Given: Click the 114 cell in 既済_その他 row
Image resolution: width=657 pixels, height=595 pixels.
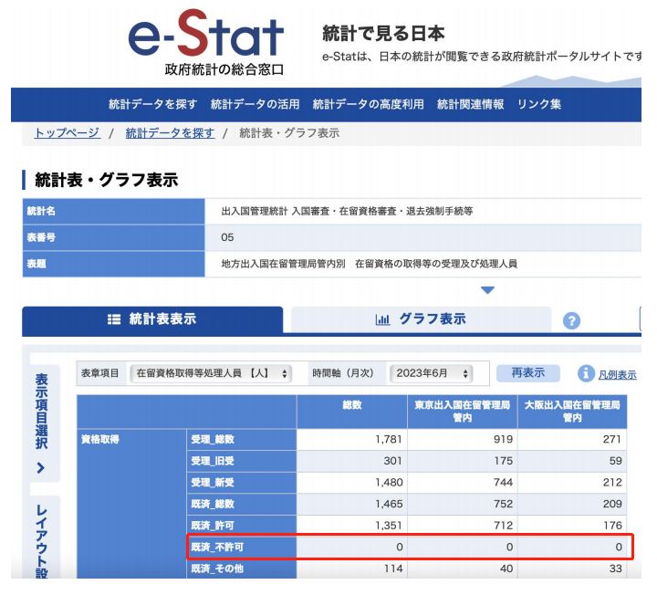Looking at the screenshot, I should (352, 569).
